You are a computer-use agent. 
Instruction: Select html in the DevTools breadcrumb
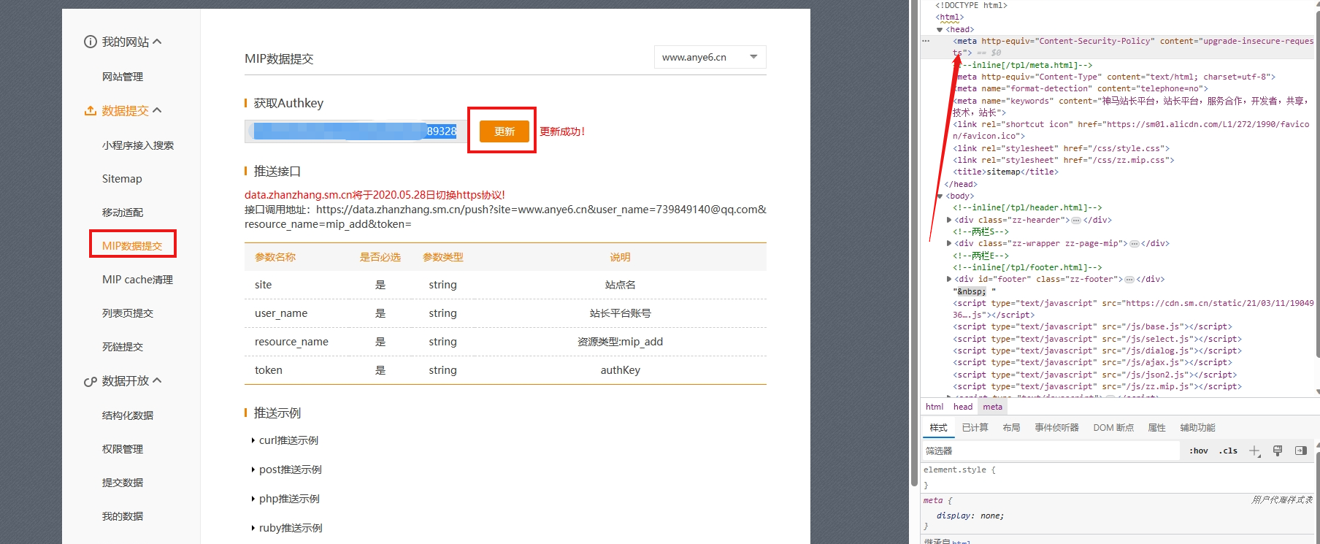[x=935, y=407]
